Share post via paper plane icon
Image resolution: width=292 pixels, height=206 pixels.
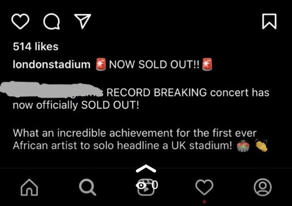[82, 21]
